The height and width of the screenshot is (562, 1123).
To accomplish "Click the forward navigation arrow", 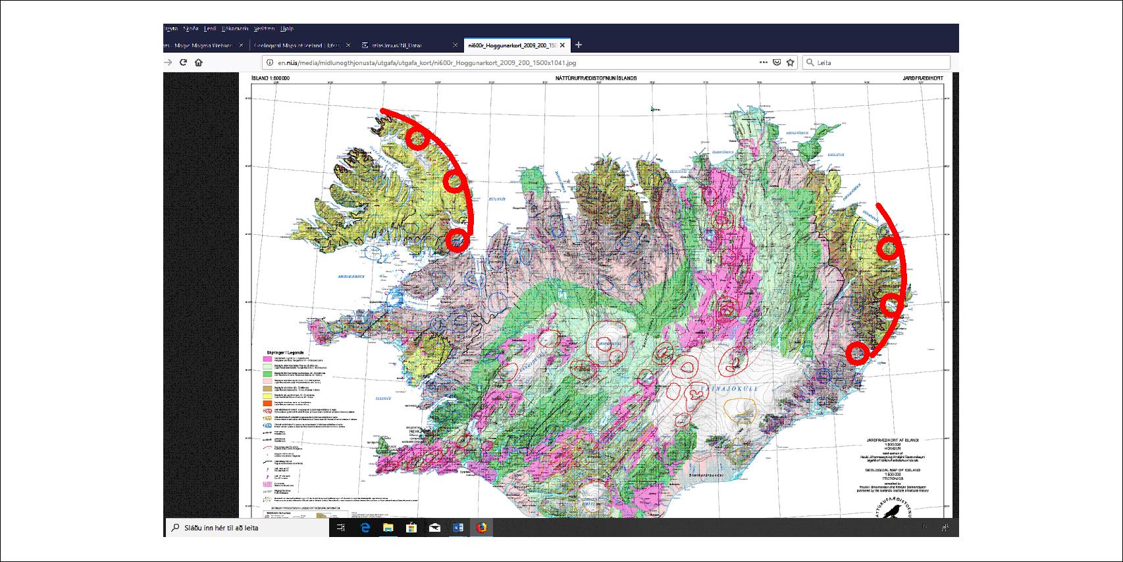I will 169,62.
